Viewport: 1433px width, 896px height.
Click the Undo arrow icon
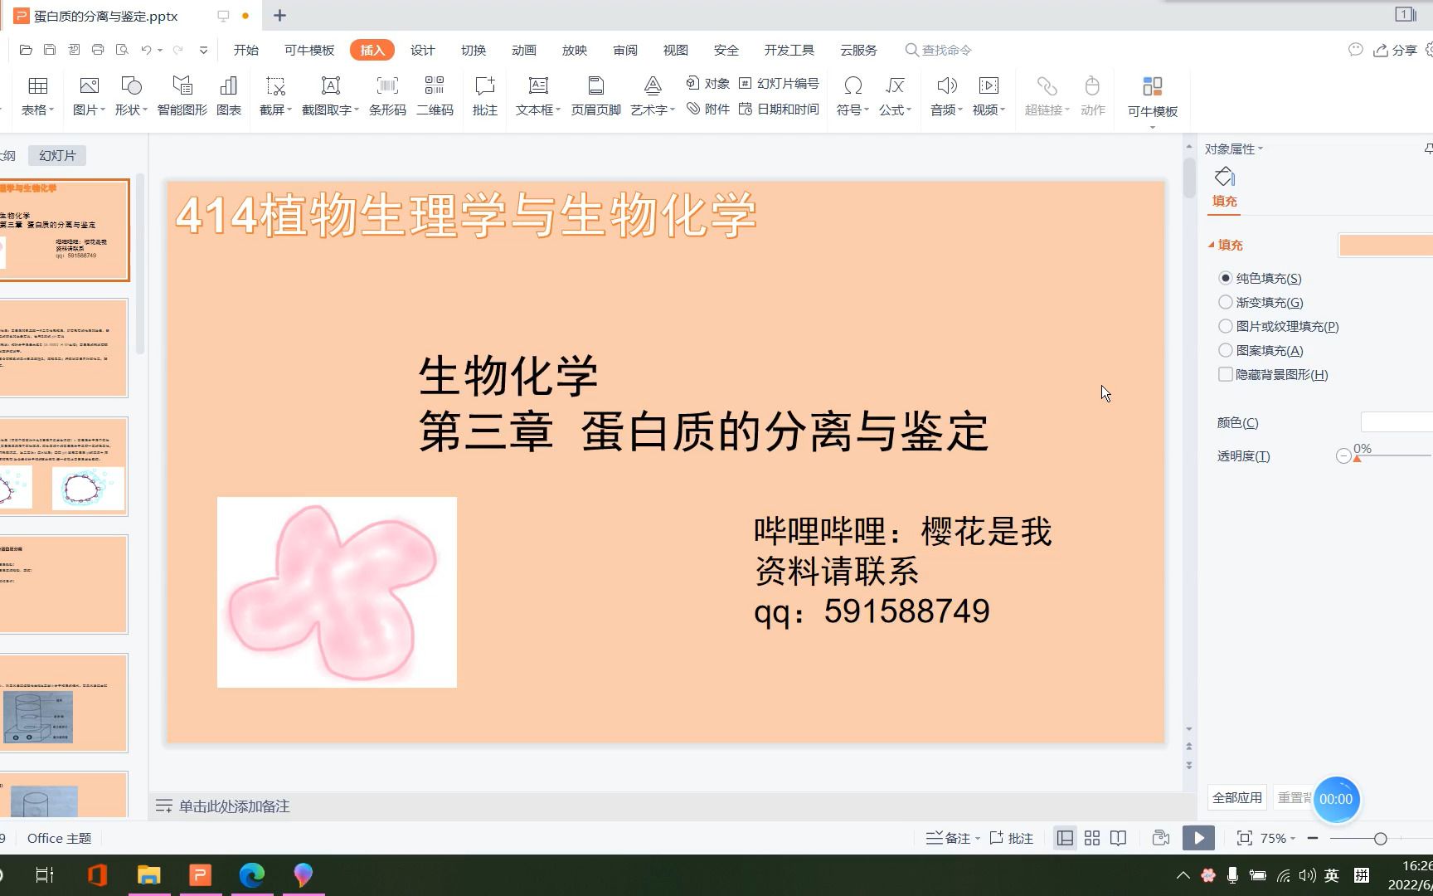(x=146, y=50)
